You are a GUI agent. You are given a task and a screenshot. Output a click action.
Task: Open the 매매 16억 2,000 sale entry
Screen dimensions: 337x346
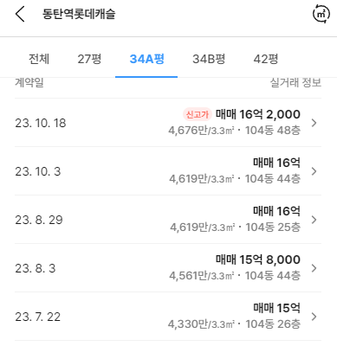tap(258, 114)
